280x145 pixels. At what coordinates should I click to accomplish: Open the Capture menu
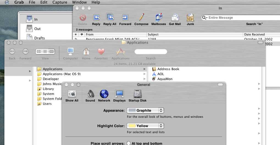(60, 2)
